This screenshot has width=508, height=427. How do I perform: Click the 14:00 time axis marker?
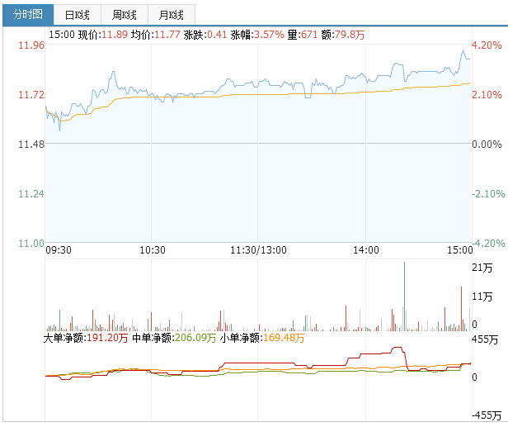pos(365,249)
